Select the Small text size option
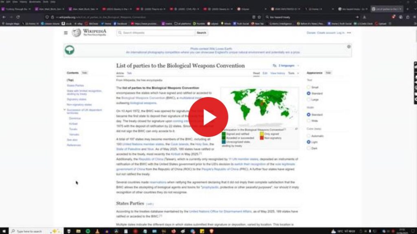 click(309, 87)
